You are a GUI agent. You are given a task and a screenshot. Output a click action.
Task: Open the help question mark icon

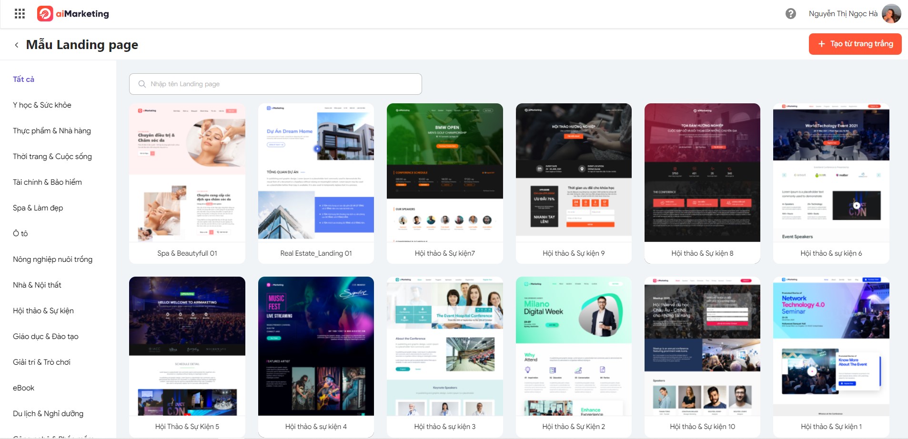point(790,14)
